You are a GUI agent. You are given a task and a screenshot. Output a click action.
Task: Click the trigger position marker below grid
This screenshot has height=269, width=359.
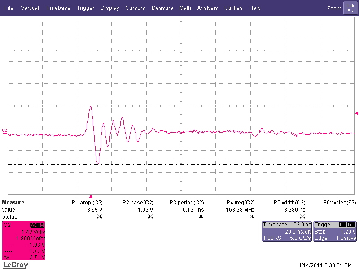tap(91, 196)
